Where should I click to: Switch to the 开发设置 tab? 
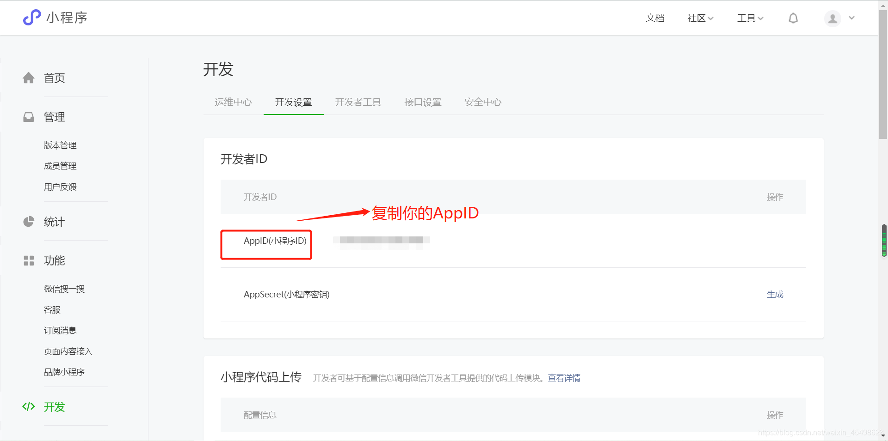[x=293, y=102]
